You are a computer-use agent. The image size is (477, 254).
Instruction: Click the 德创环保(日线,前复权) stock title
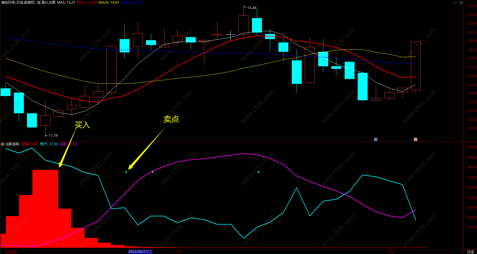coord(18,3)
